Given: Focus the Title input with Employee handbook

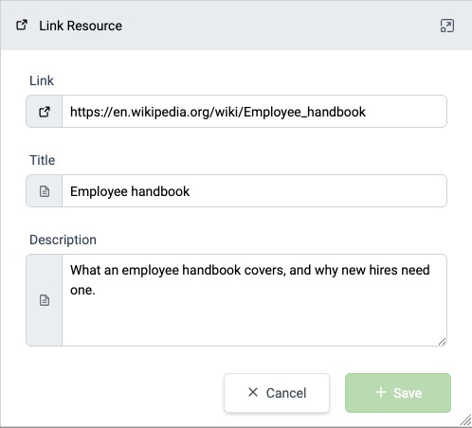Looking at the screenshot, I should (254, 191).
